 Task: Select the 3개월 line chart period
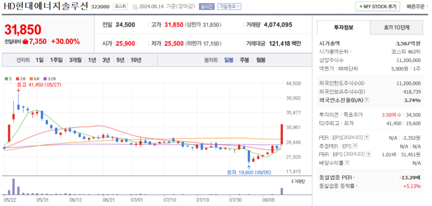(x=75, y=60)
